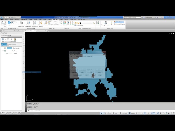Click the Attach drawing icon in the Map panel
Viewport: 175px width, 131px height.
coord(2,23)
